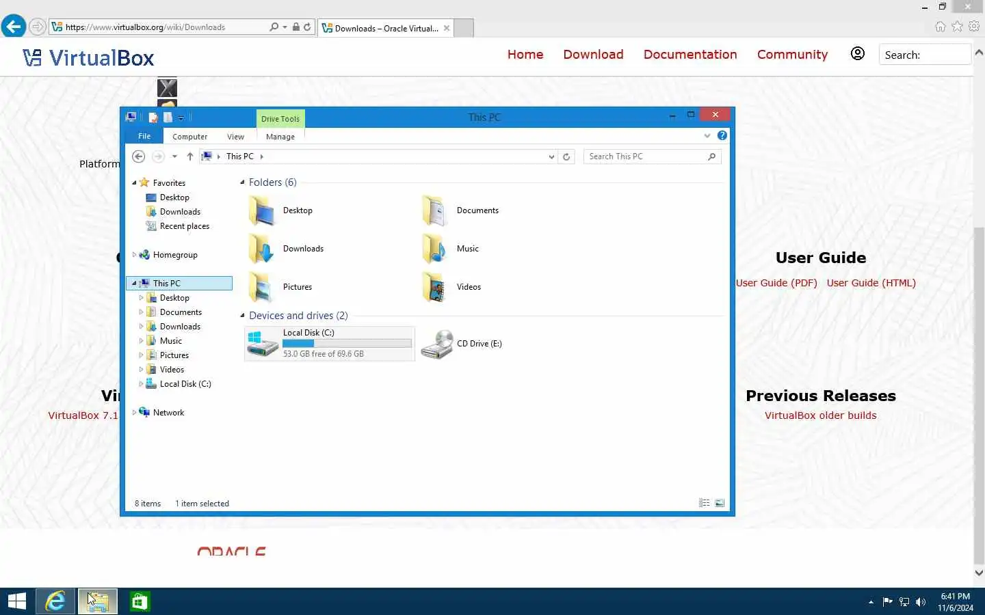Screen dimensions: 985x615
Task: Expand the ribbon with the chevron
Action: [707, 136]
